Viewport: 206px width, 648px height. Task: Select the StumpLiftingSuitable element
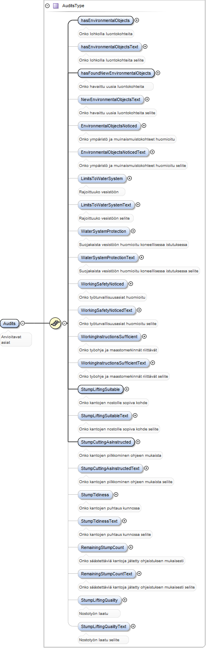(x=101, y=389)
